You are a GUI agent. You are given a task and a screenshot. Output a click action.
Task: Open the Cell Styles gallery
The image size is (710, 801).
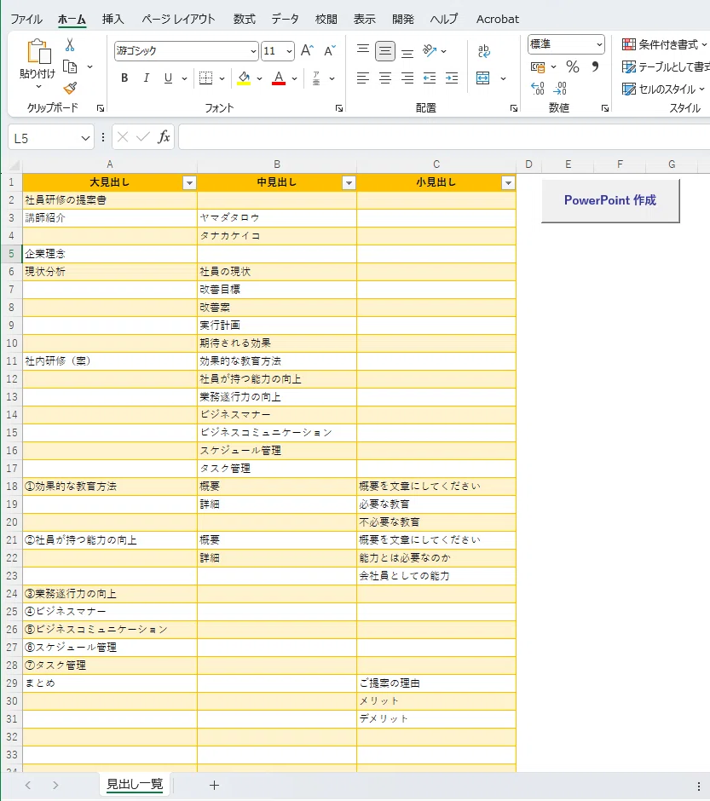coord(663,89)
